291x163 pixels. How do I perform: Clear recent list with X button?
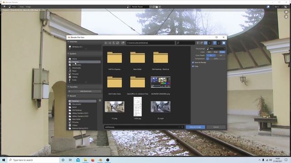(100, 101)
